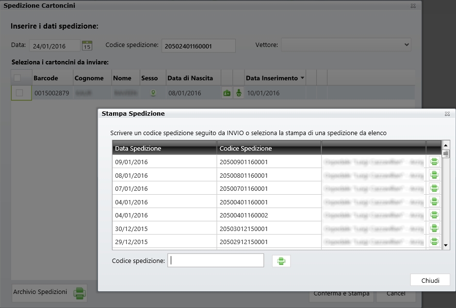
Task: Check the box for barcode 0015002879
Action: pos(20,93)
